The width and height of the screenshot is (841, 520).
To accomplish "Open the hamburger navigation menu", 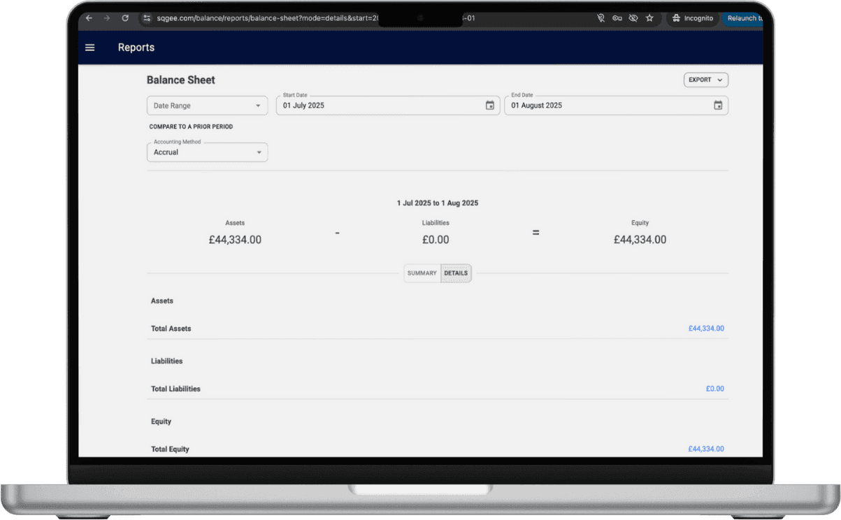I will (89, 48).
